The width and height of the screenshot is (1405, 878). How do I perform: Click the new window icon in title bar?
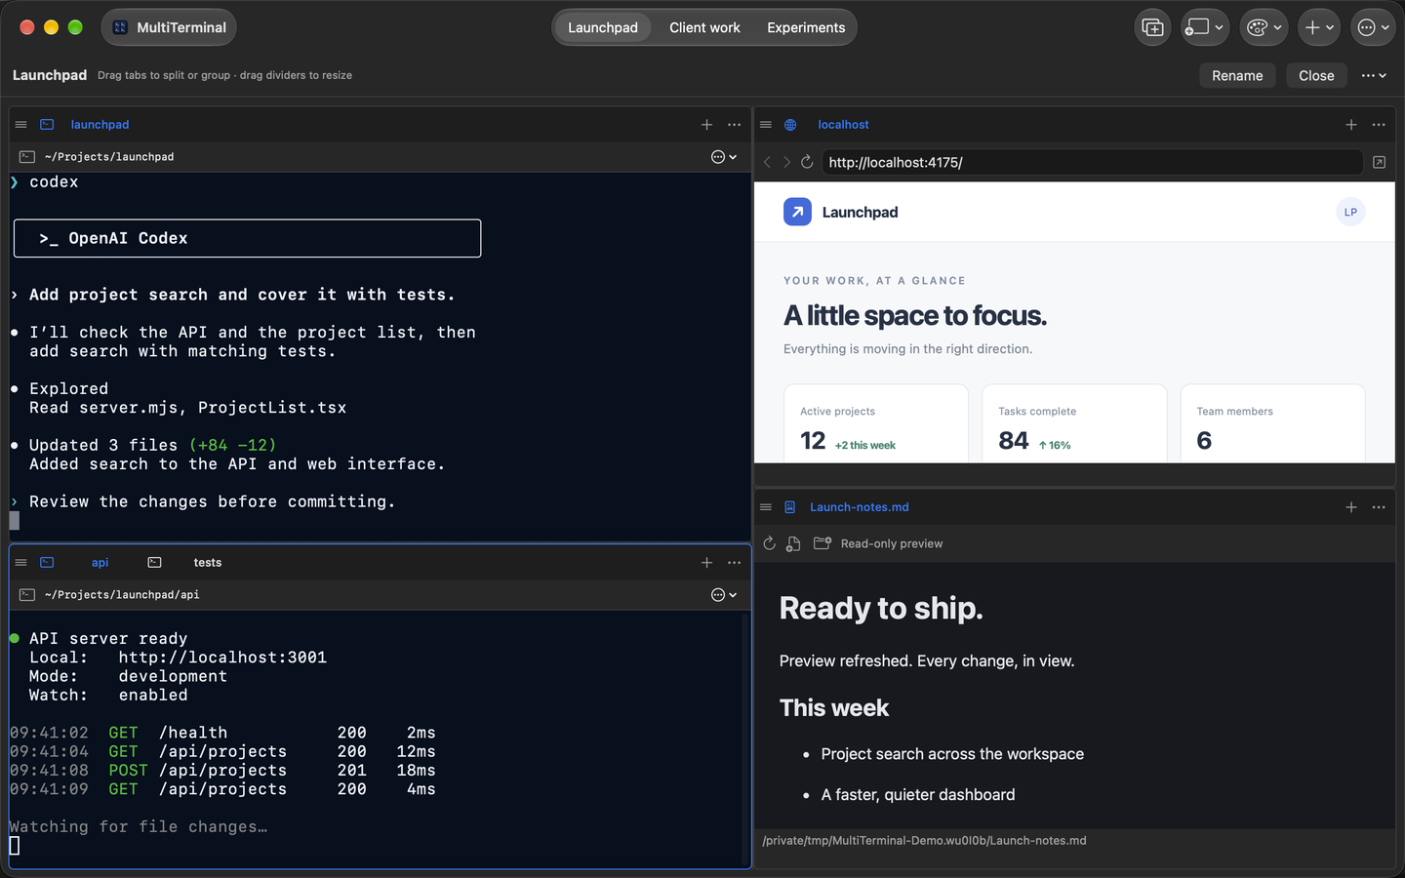pos(1152,27)
